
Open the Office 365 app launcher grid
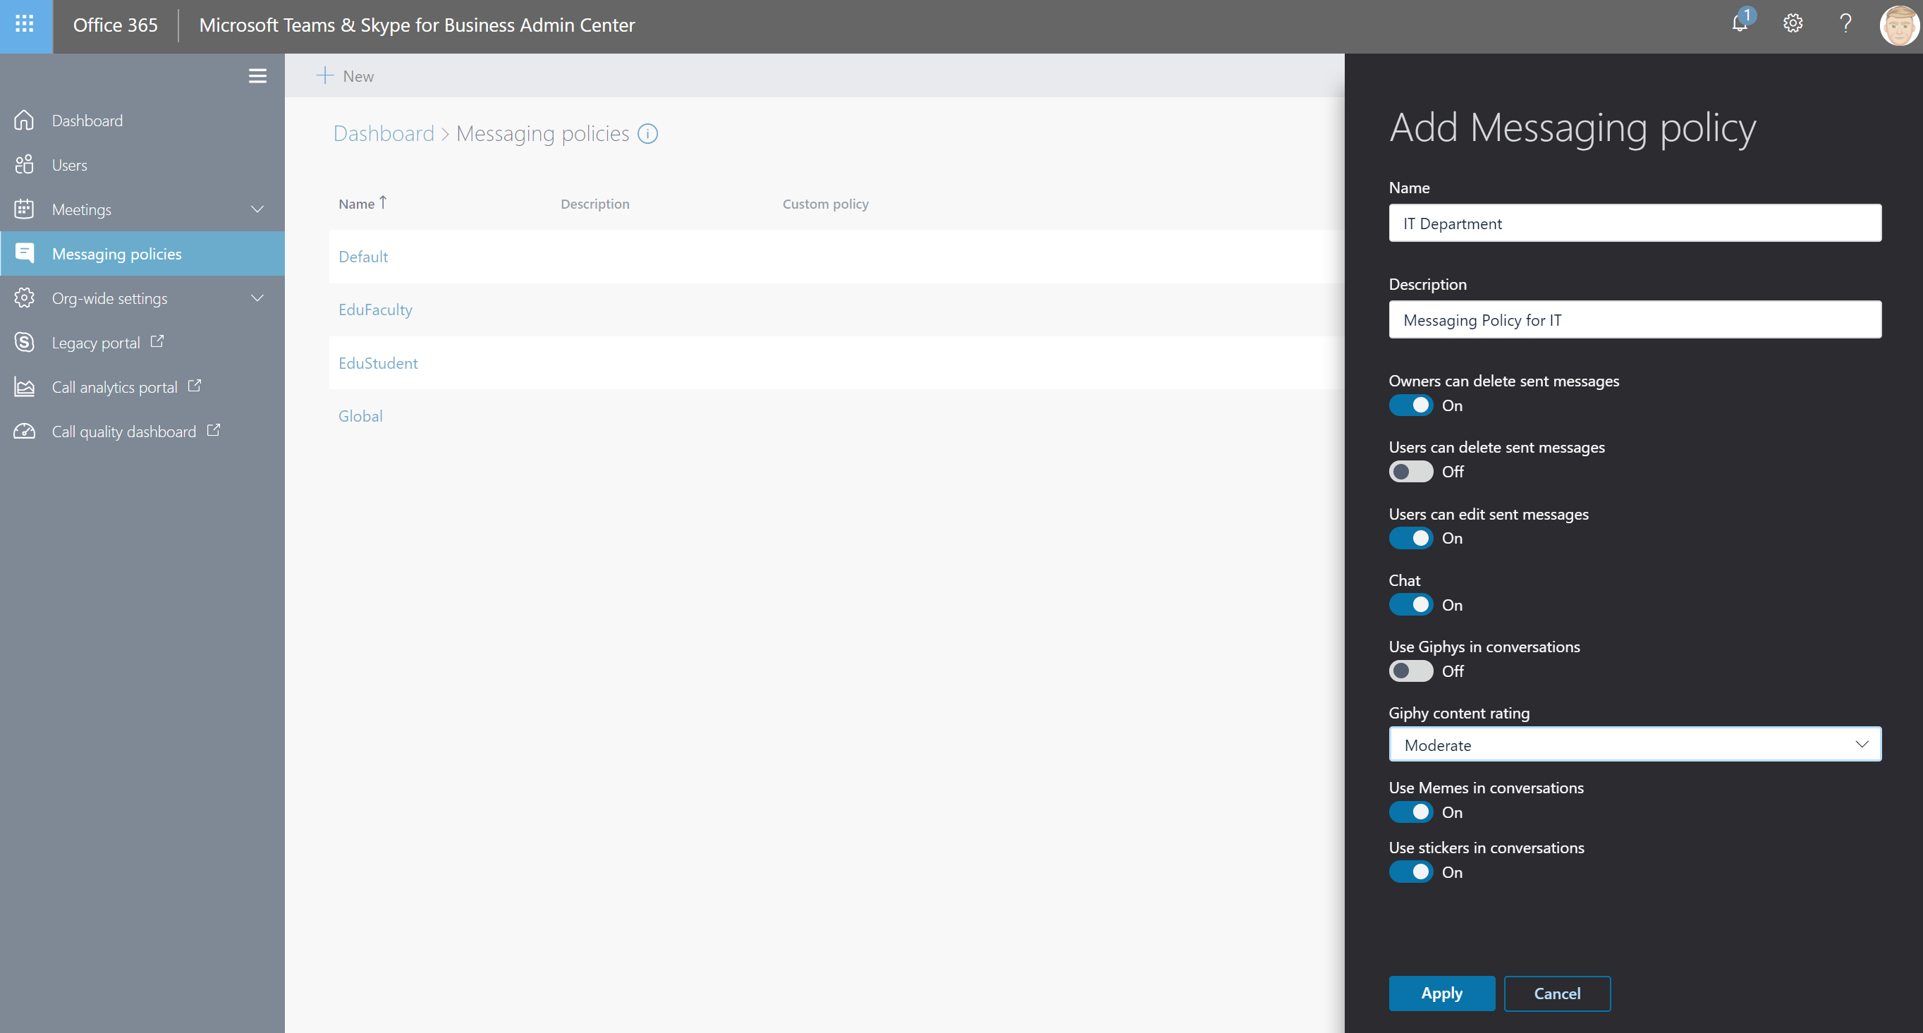click(x=25, y=25)
